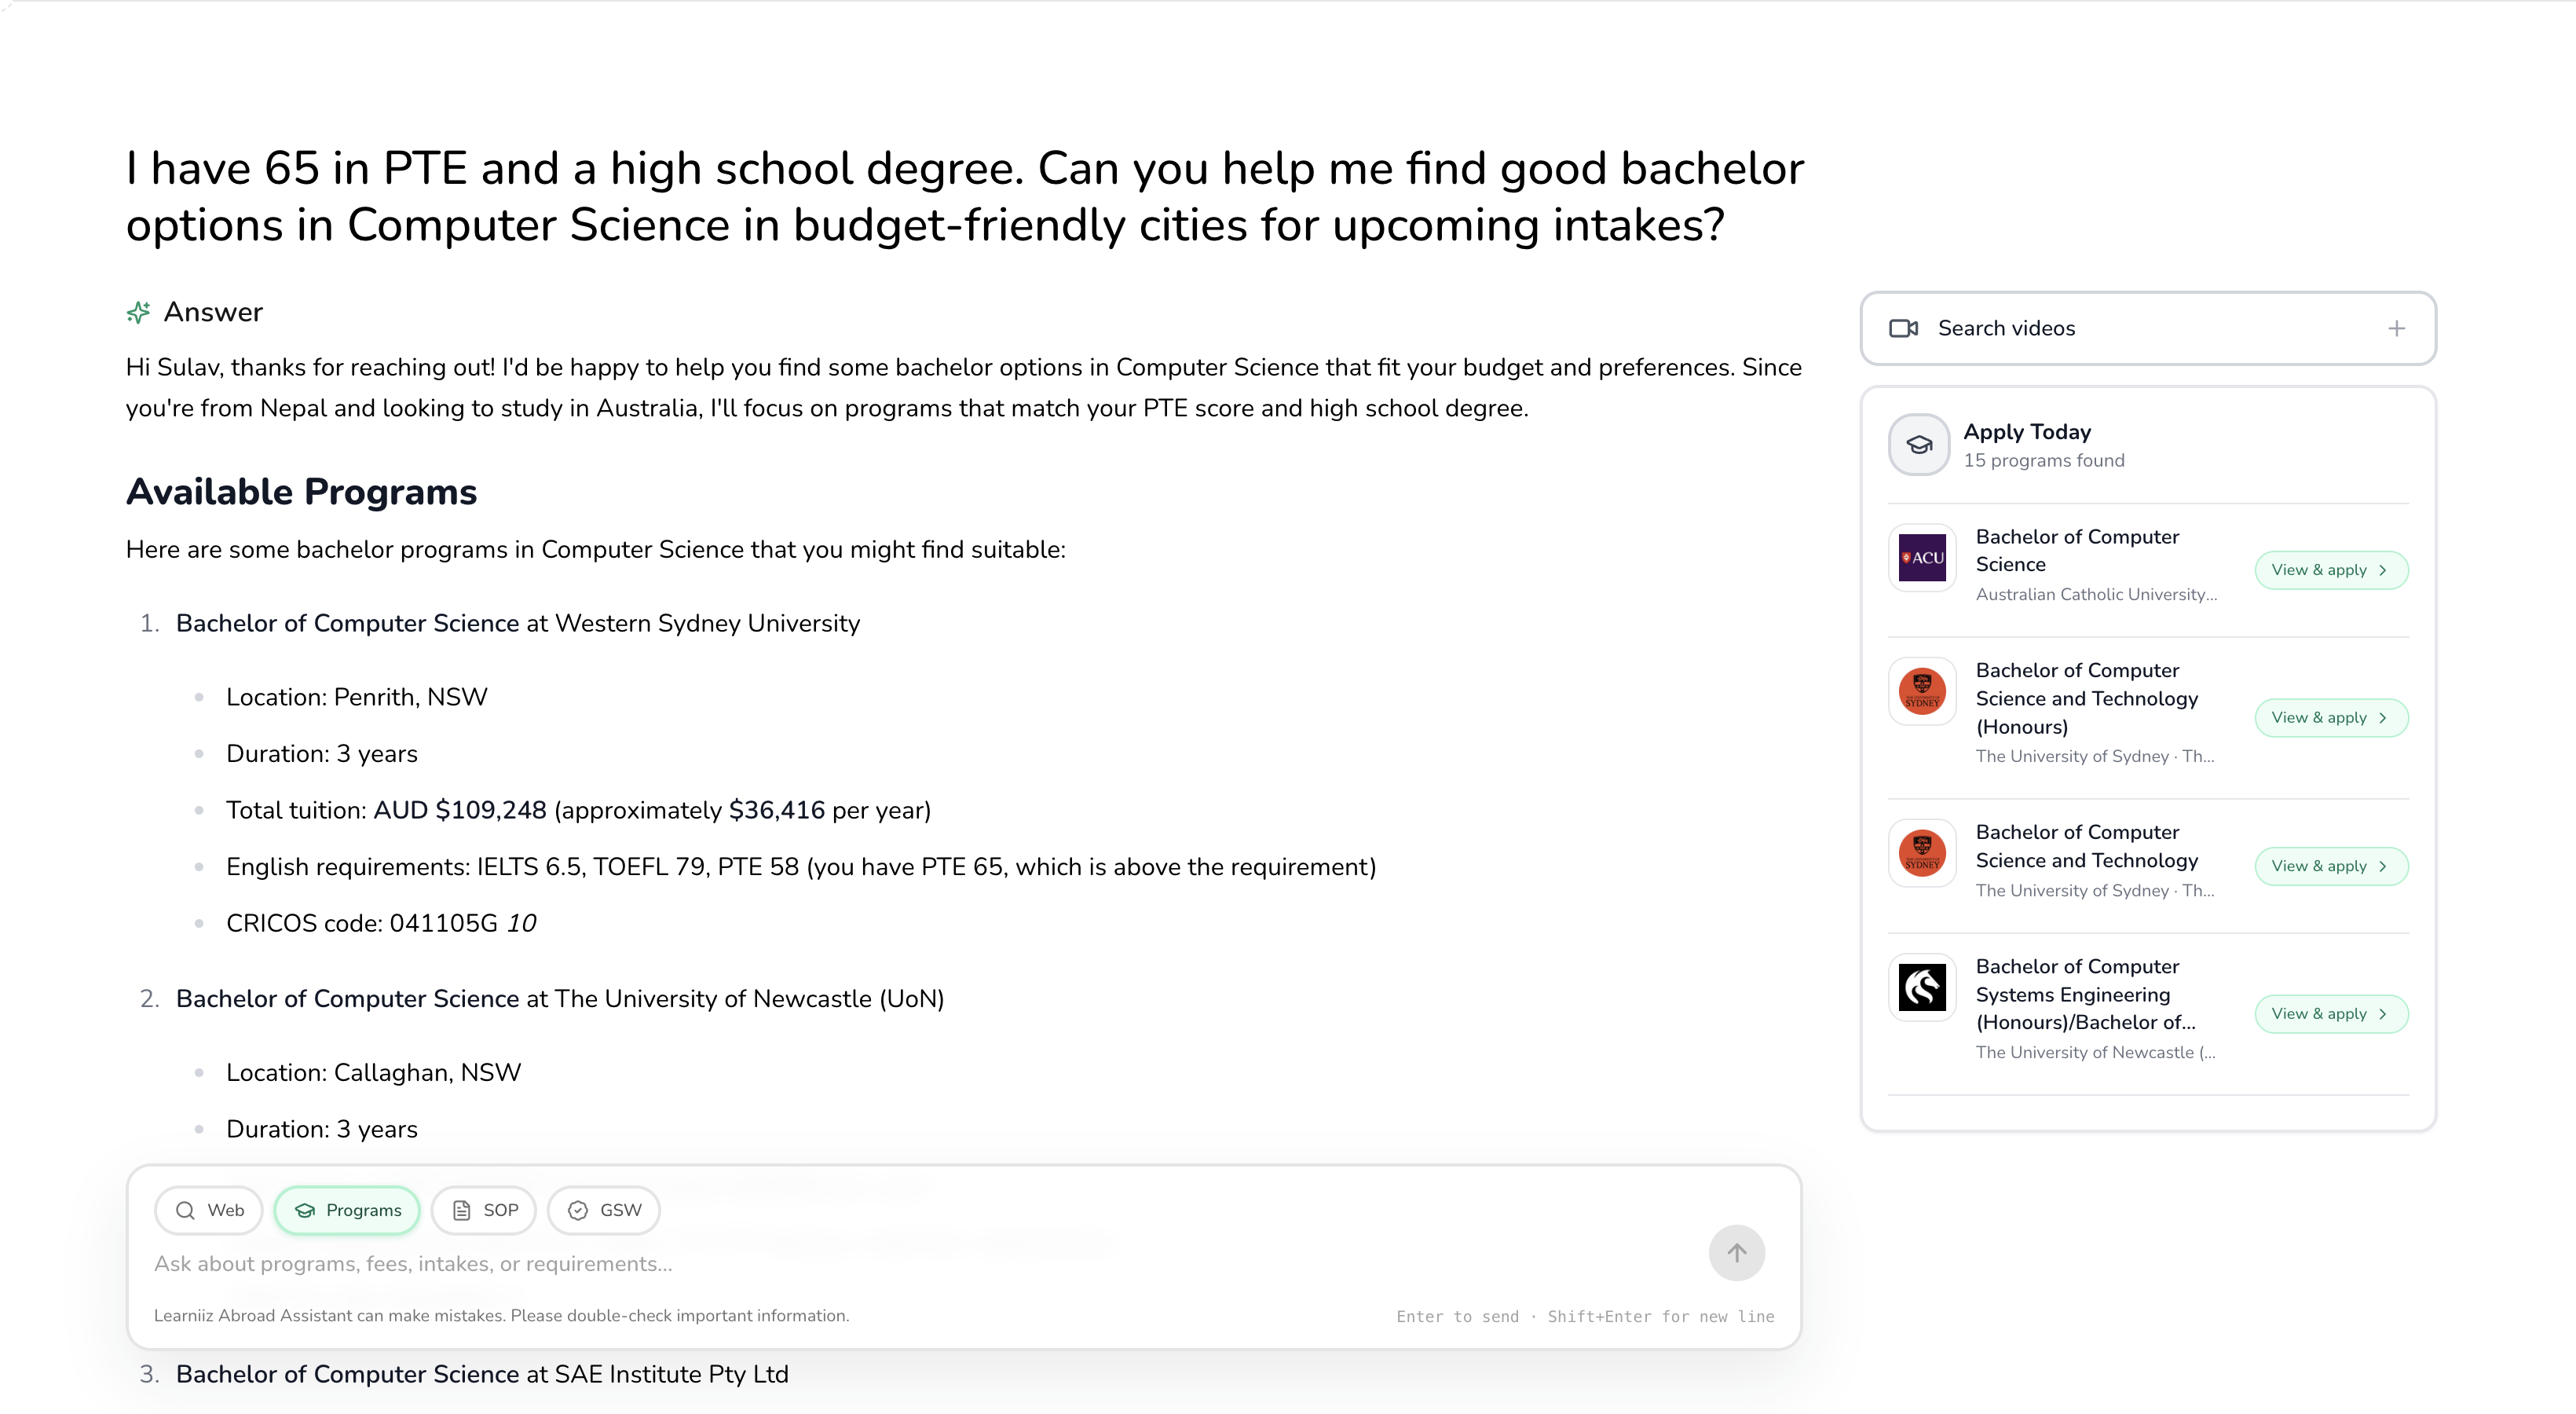2576x1414 pixels.
Task: Toggle the Programs mode chip
Action: 347,1211
